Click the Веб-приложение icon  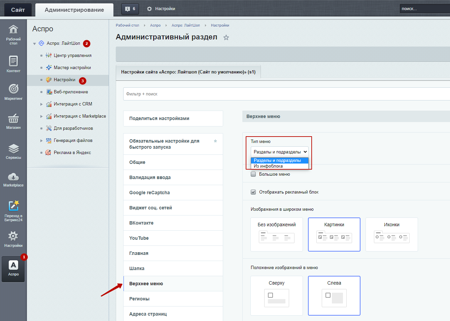tap(49, 92)
